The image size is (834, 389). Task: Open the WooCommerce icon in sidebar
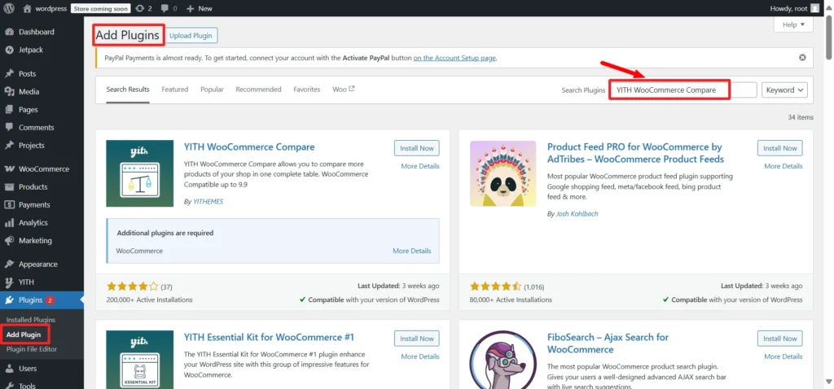click(x=9, y=169)
